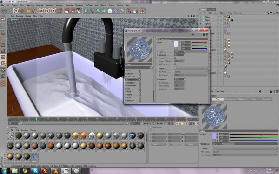This screenshot has width=279, height=174.
Task: Click the search icon in Object Manager
Action: coord(268,13)
